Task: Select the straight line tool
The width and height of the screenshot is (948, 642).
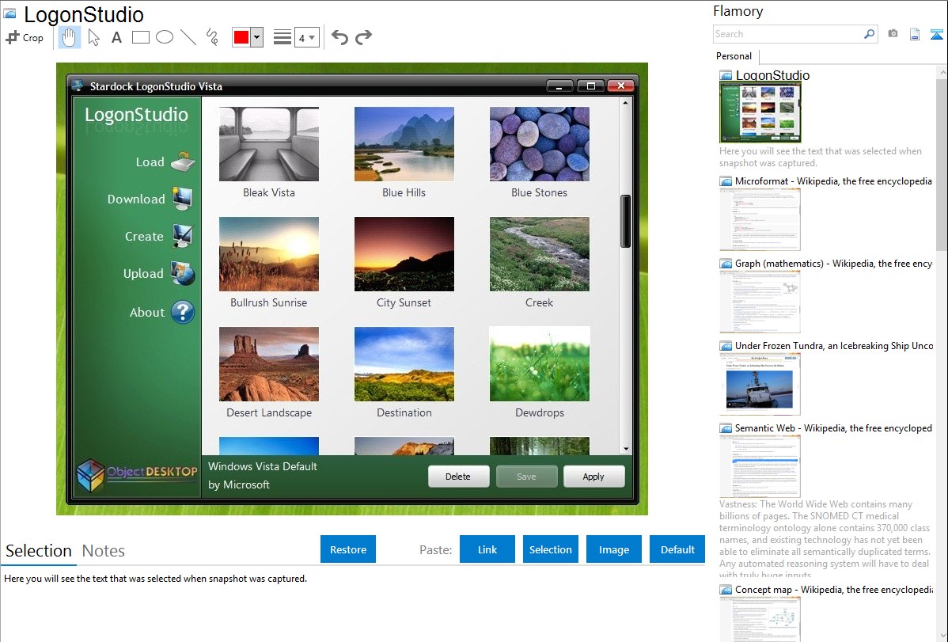Action: (188, 37)
